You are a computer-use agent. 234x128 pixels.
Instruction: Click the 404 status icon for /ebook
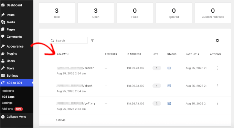tap(169, 86)
